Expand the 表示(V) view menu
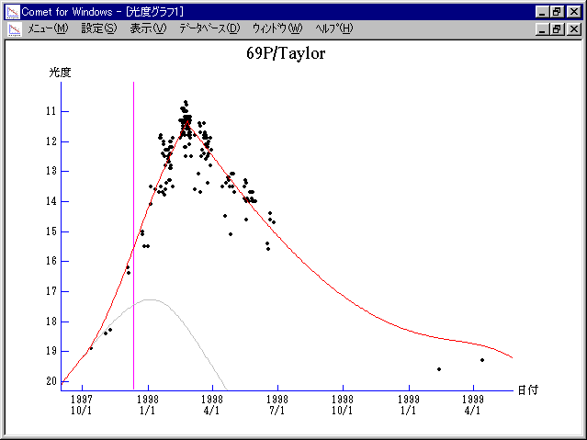Viewport: 587px width, 440px height. 148,28
